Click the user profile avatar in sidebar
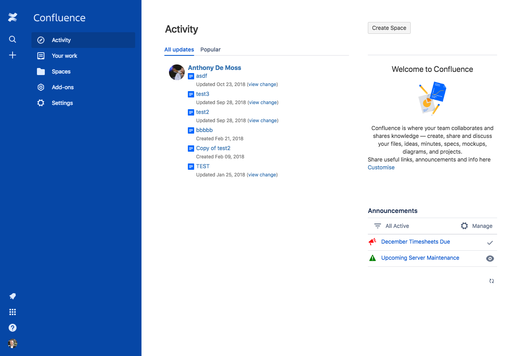Viewport: 505px width, 356px height. [13, 343]
